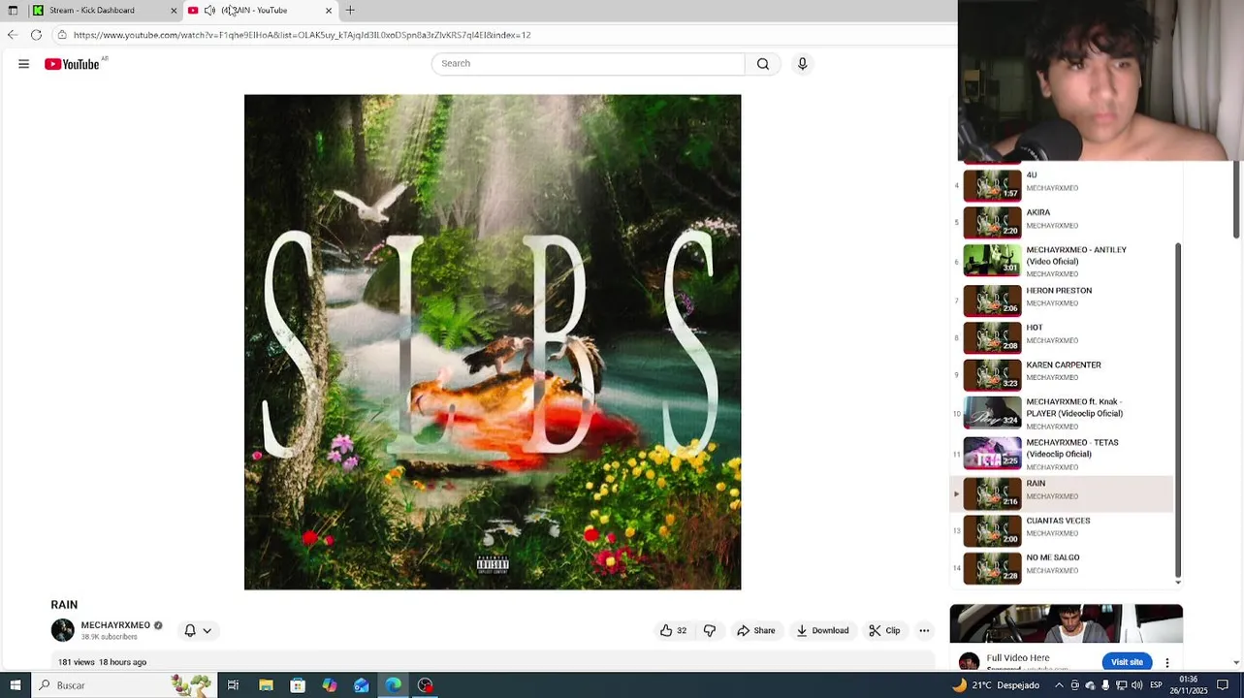This screenshot has height=698, width=1244.
Task: Open the sponsored ad video thumbnail
Action: point(1066,623)
